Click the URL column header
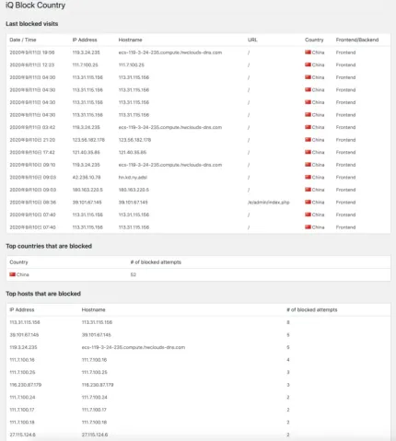The height and width of the screenshot is (441, 396). [252, 40]
